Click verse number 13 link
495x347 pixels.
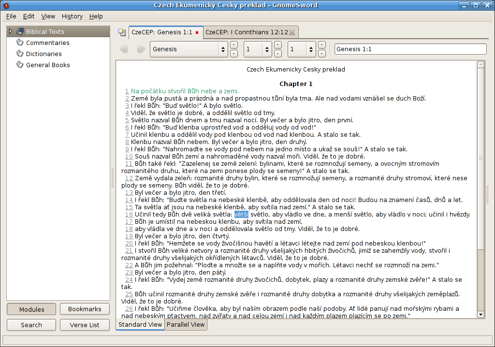click(129, 193)
